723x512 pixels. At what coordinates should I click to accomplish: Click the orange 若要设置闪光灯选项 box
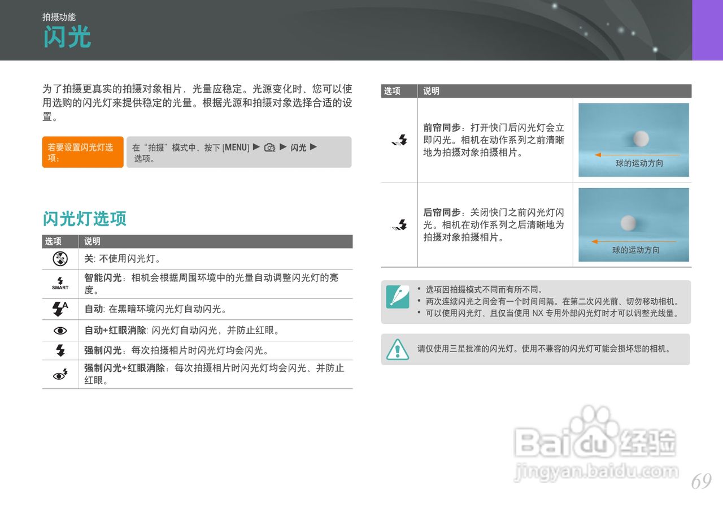click(x=82, y=152)
